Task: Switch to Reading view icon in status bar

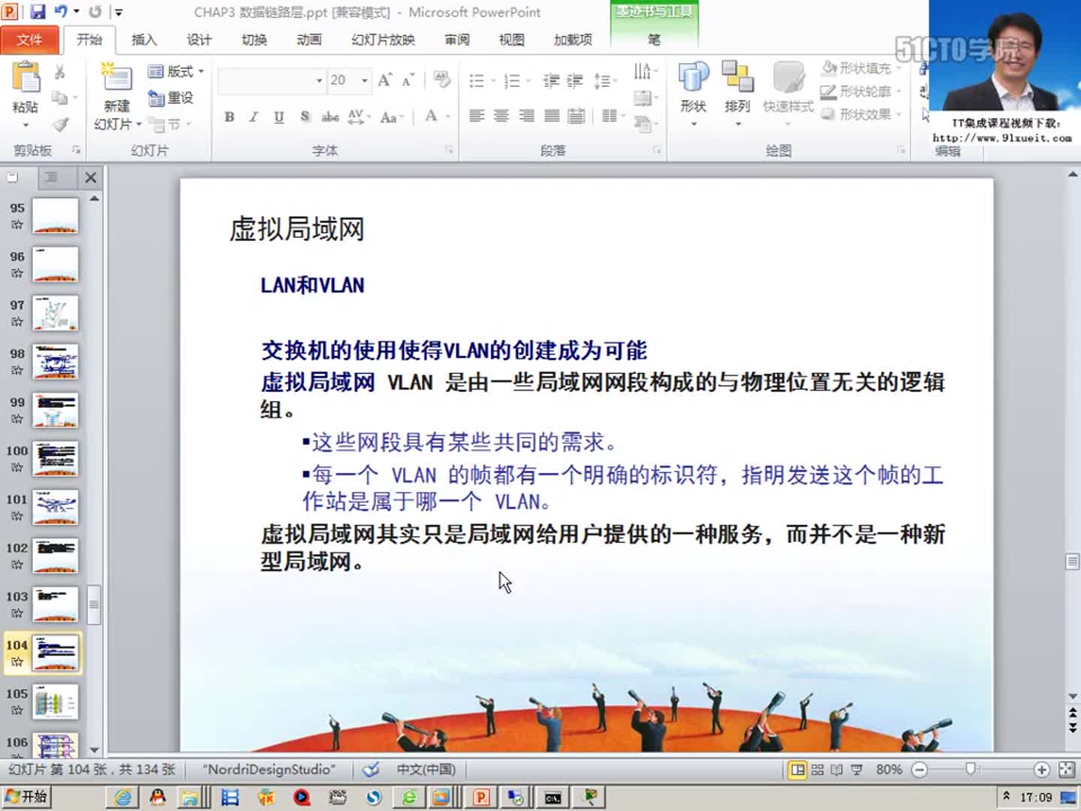Action: point(836,770)
